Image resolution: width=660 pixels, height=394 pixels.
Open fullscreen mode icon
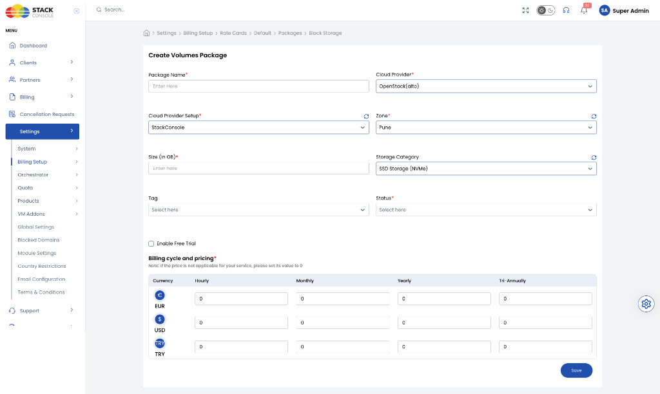(525, 10)
